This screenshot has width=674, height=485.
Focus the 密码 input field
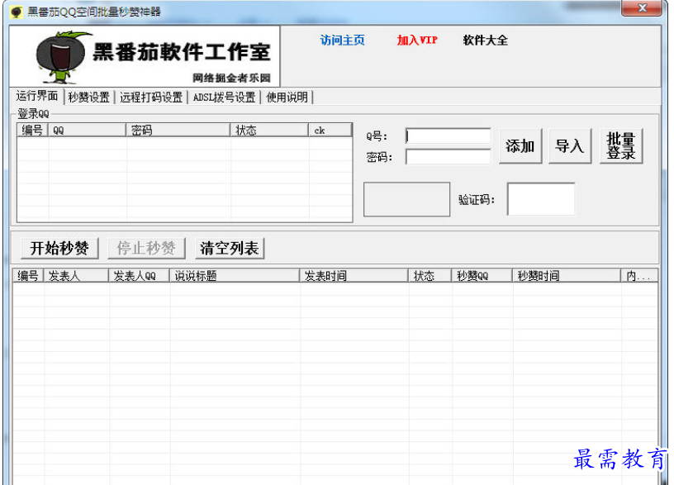point(448,156)
